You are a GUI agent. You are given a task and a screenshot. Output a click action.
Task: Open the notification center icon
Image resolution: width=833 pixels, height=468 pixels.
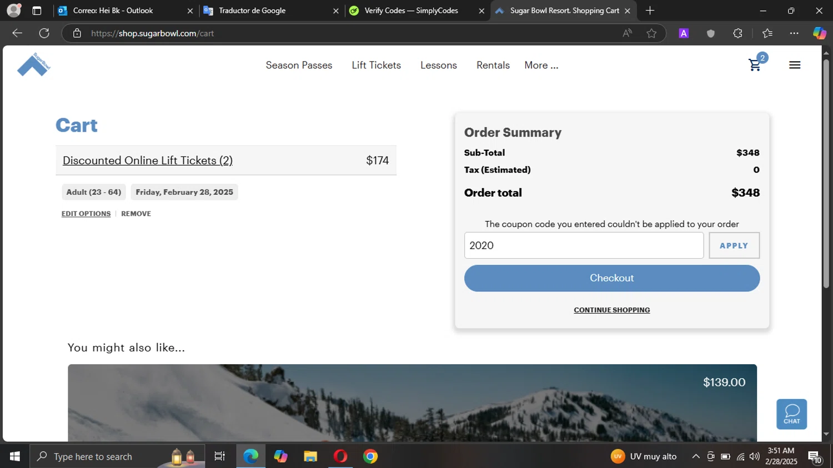click(x=815, y=457)
